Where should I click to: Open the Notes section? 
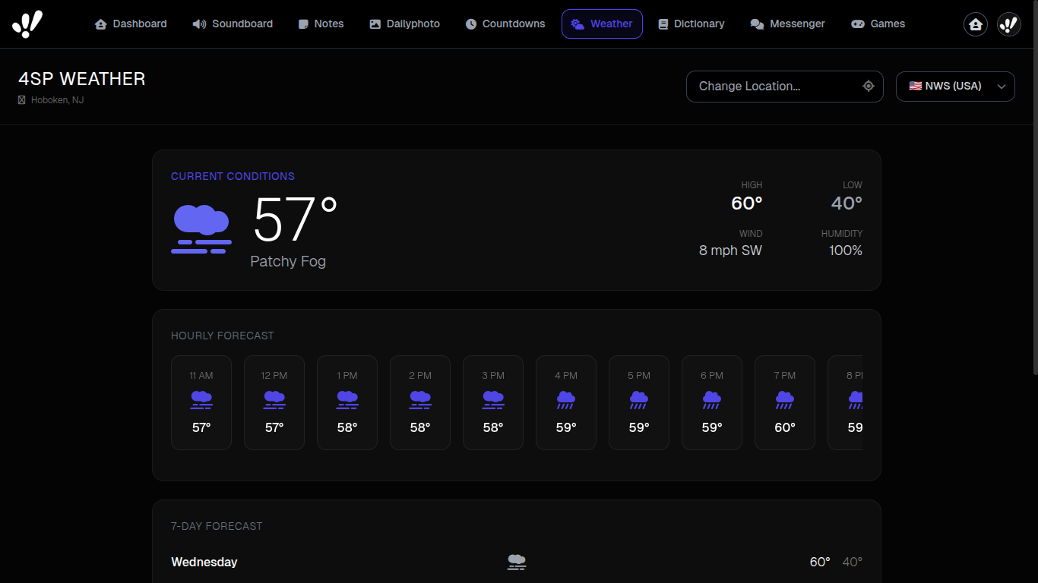pos(321,24)
